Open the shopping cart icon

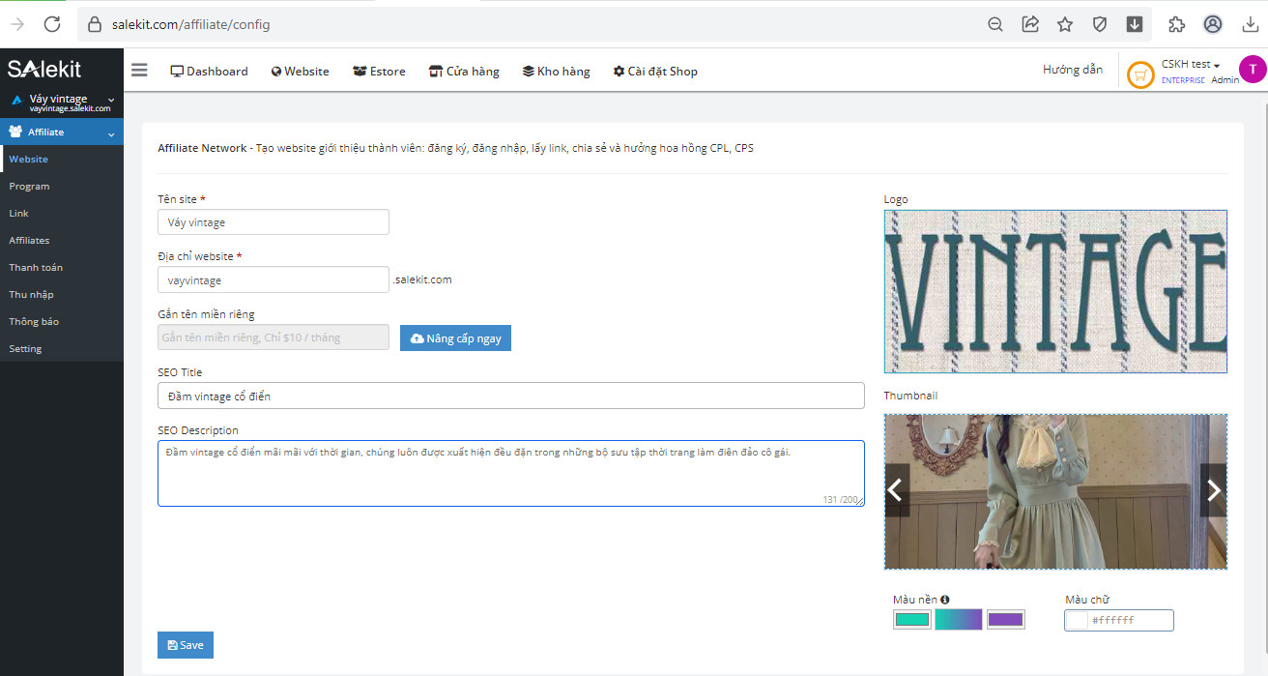(1140, 74)
